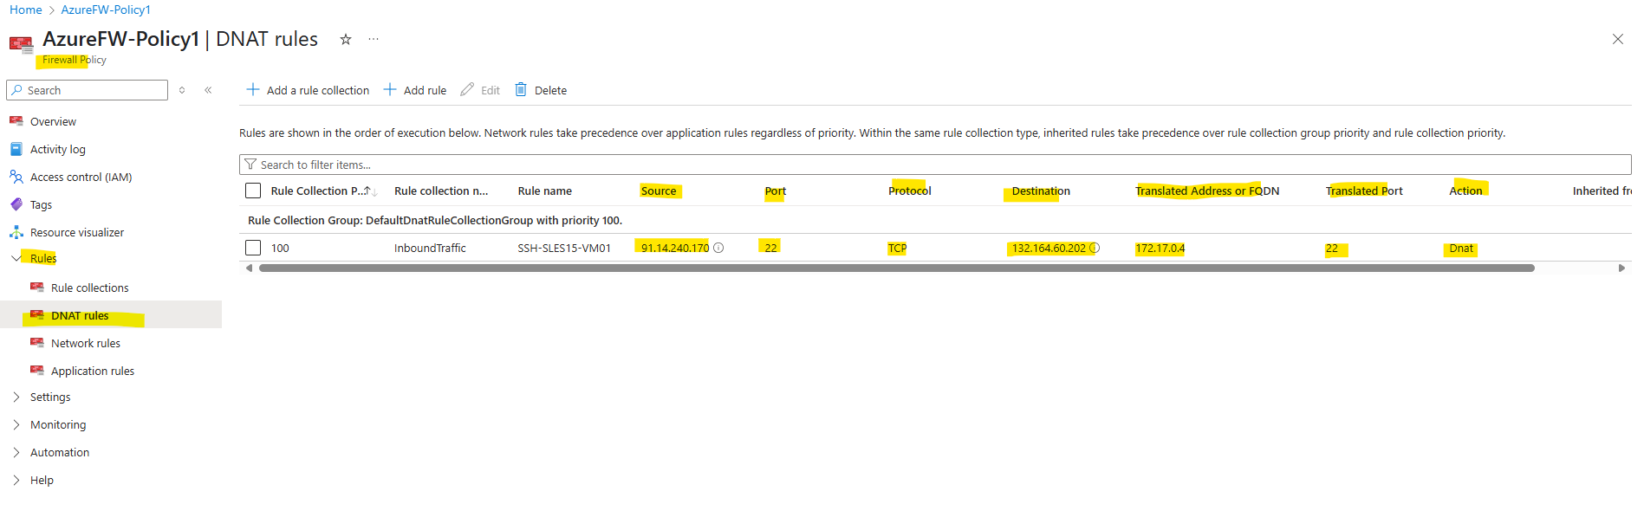Expand the Help section
1644x517 pixels.
pos(16,480)
